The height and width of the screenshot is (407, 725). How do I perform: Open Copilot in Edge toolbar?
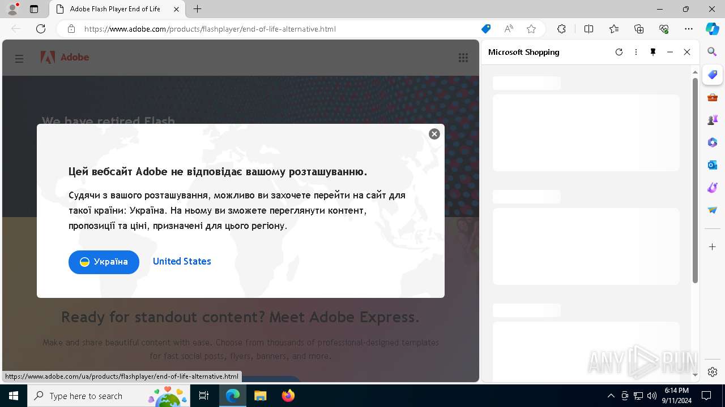pos(712,29)
